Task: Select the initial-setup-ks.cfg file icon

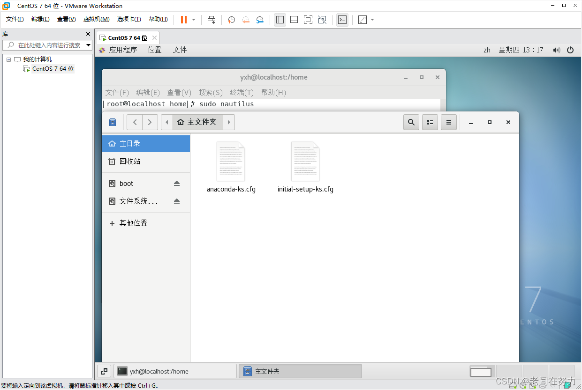Action: [305, 162]
